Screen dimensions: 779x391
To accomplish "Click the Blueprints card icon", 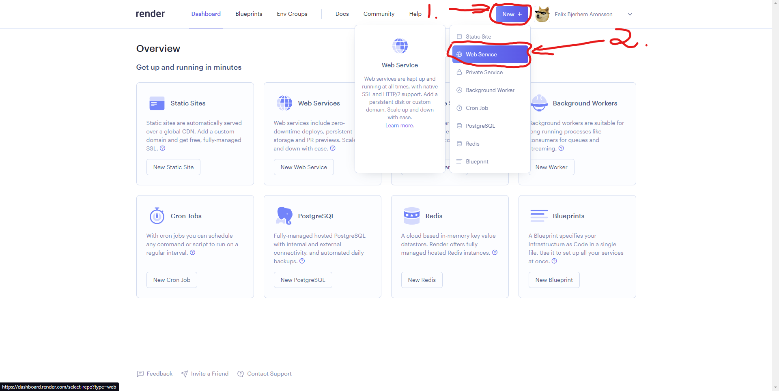I will point(539,216).
